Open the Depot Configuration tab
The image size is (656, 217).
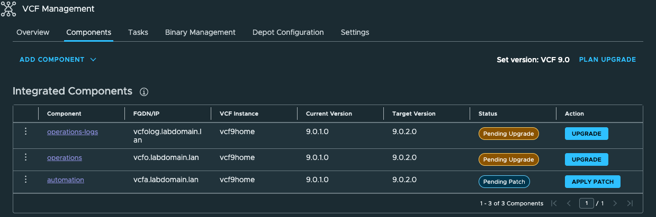click(288, 32)
